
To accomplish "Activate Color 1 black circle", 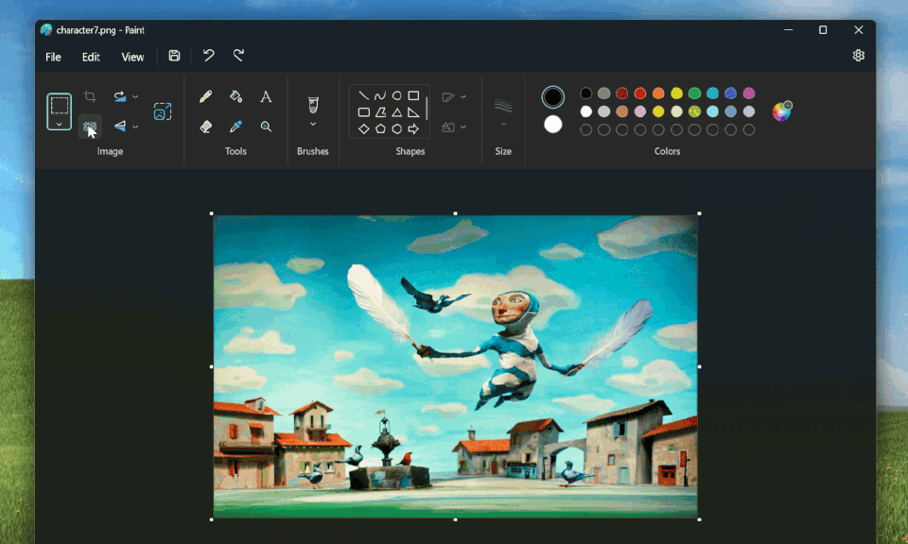I will [553, 97].
